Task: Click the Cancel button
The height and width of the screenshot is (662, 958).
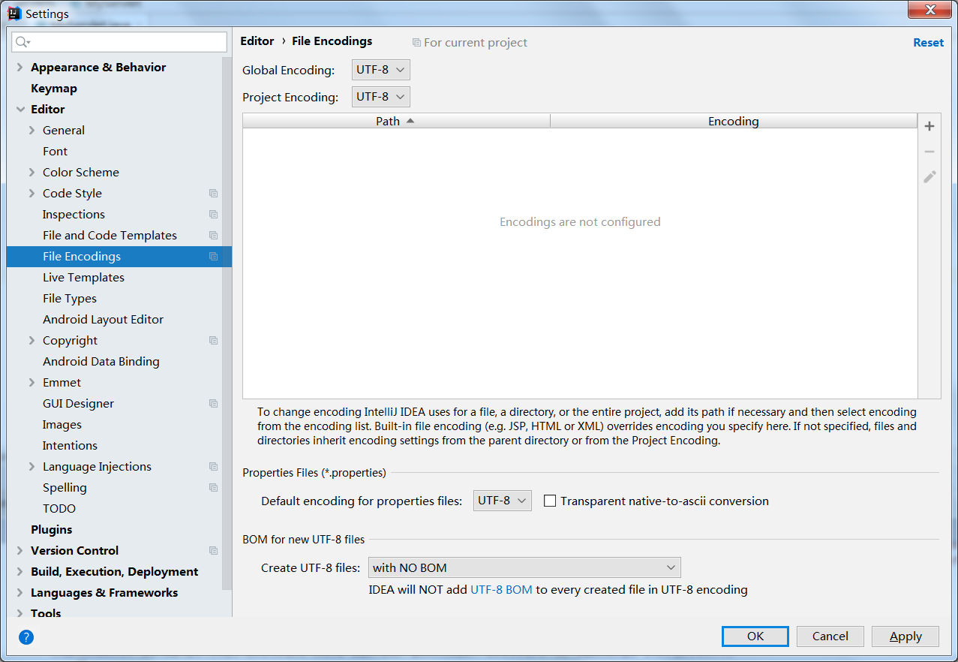Action: coord(830,636)
